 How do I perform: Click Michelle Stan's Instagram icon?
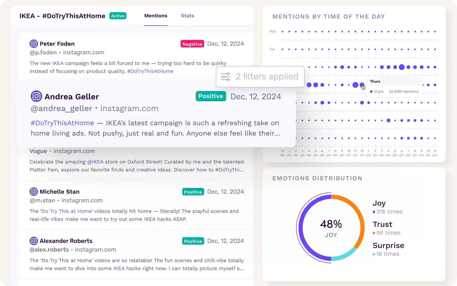pyautogui.click(x=34, y=191)
